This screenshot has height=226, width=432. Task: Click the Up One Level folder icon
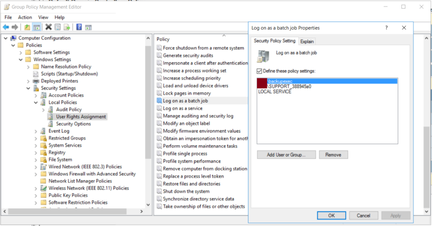click(27, 27)
